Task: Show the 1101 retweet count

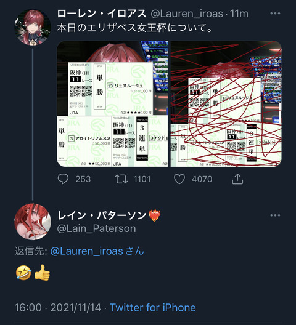Action: 142,179
